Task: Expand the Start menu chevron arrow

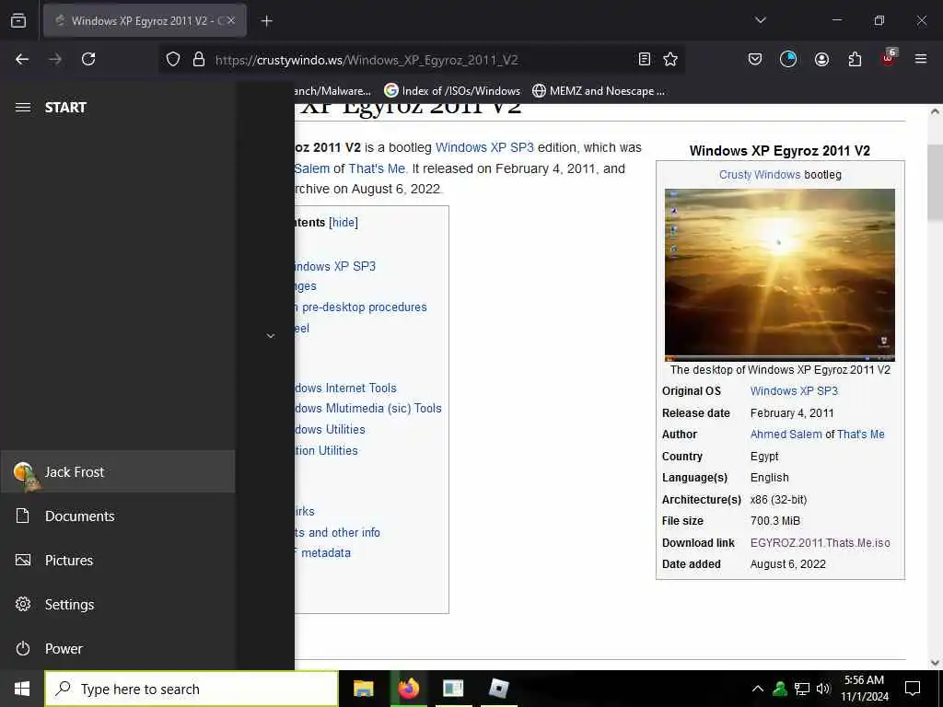Action: [x=271, y=335]
